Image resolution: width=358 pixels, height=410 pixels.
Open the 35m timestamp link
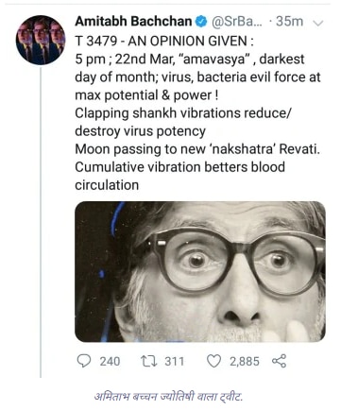coord(289,22)
